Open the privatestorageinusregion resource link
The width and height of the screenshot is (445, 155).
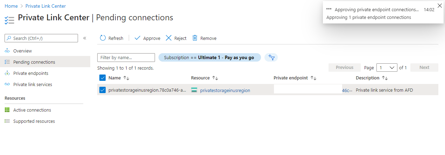pos(225,90)
